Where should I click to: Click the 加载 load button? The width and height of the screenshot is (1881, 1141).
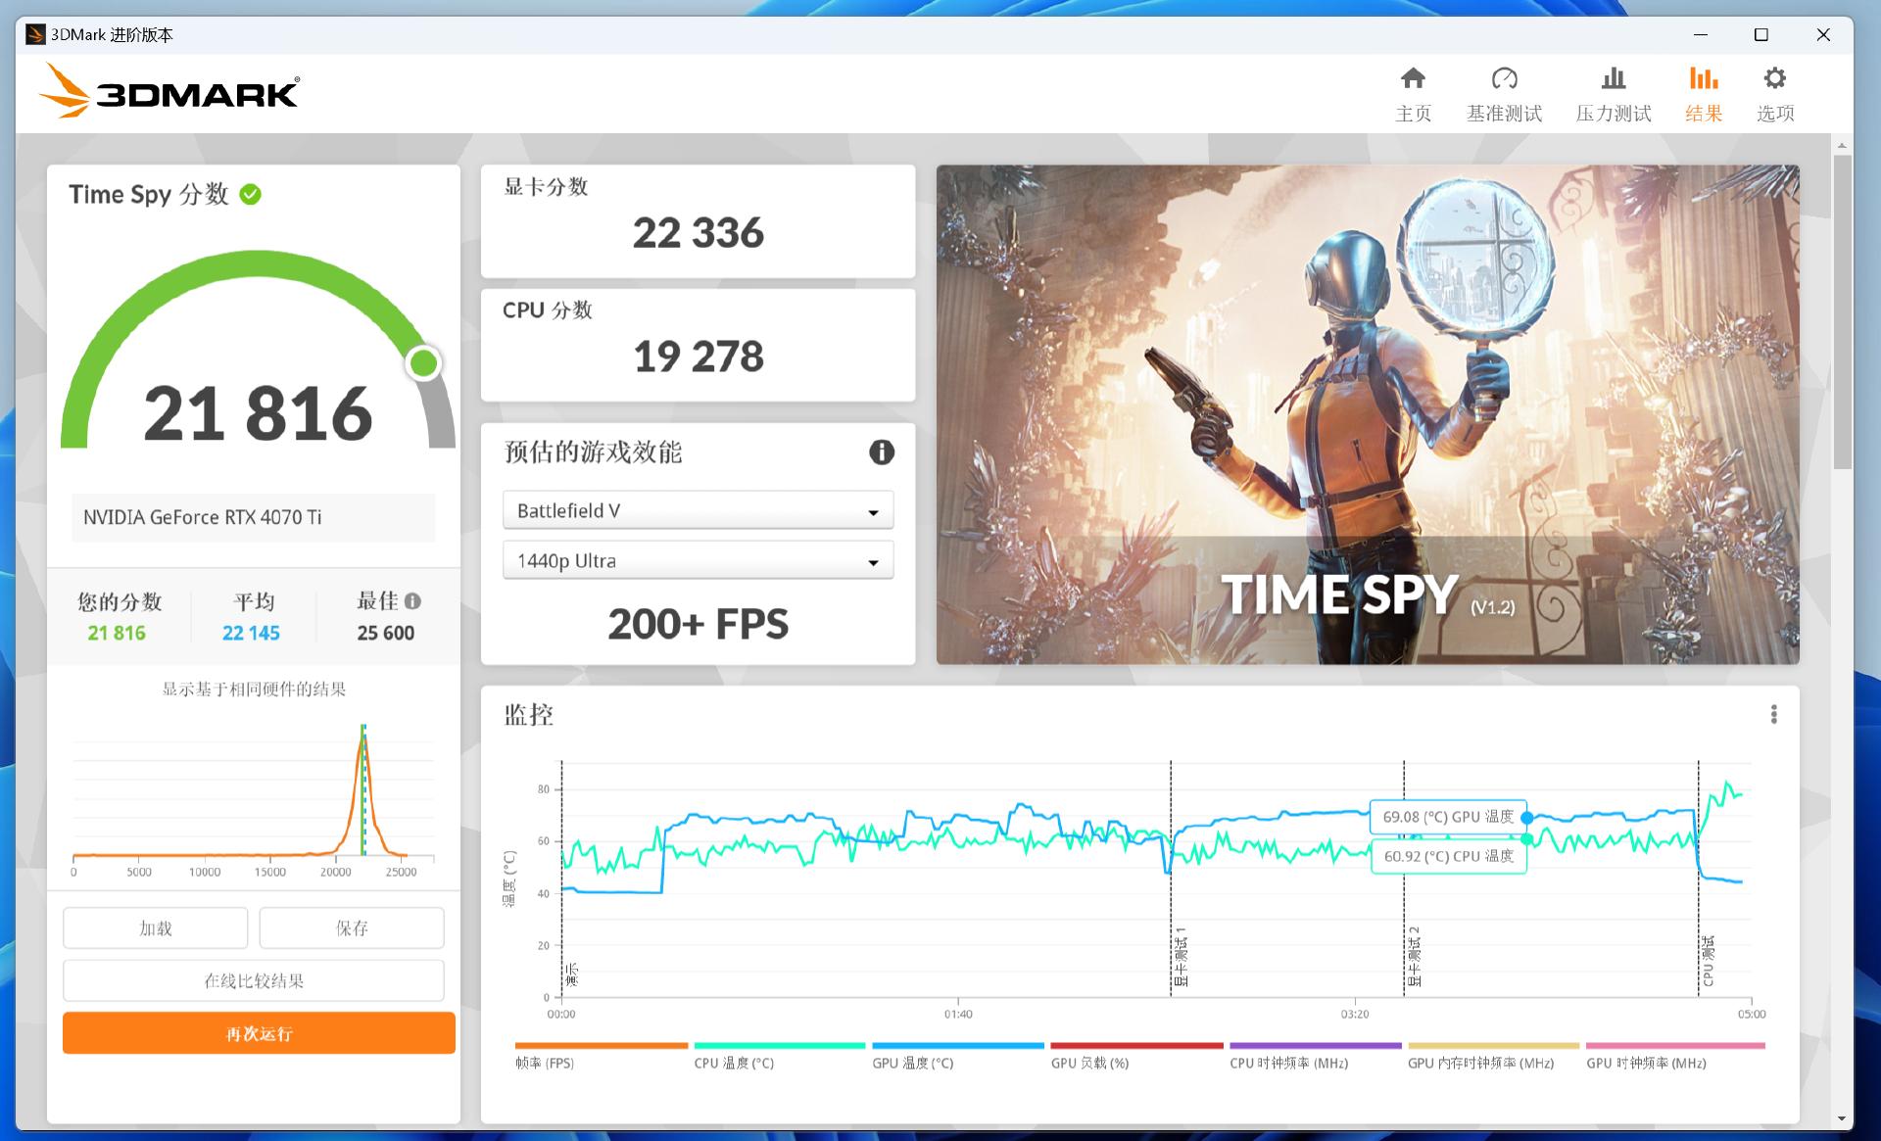(156, 927)
